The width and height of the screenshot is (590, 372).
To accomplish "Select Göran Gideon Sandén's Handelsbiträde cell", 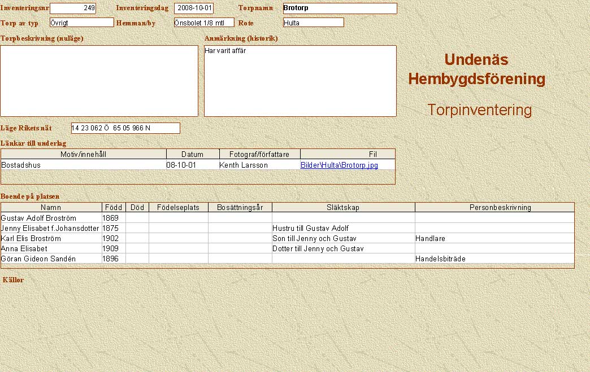I will click(x=494, y=259).
